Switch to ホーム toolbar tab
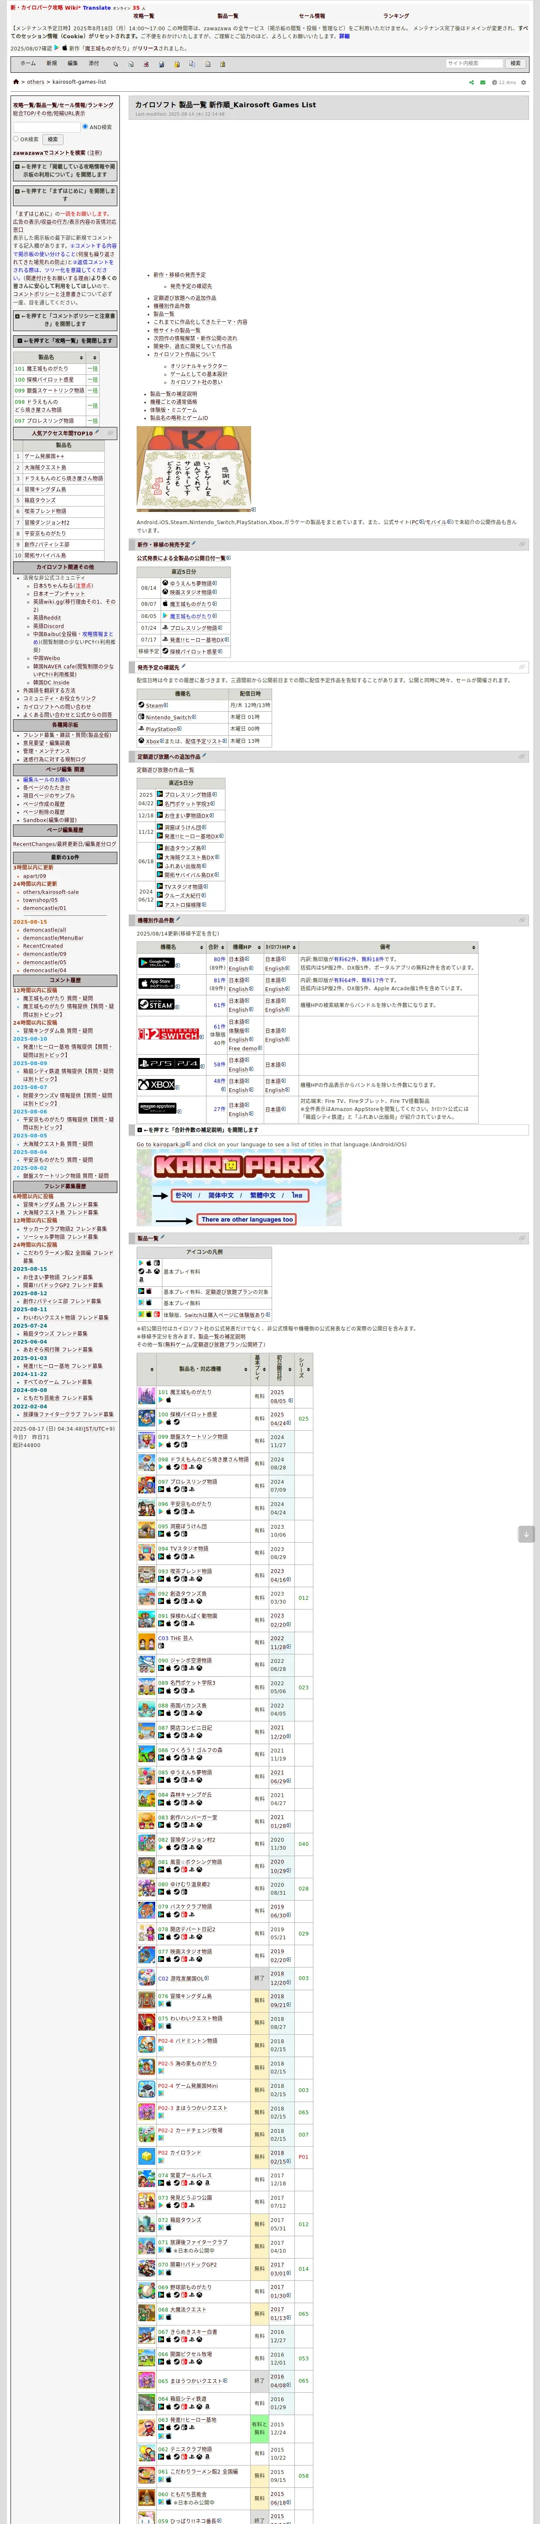This screenshot has height=2524, width=540. pyautogui.click(x=29, y=63)
